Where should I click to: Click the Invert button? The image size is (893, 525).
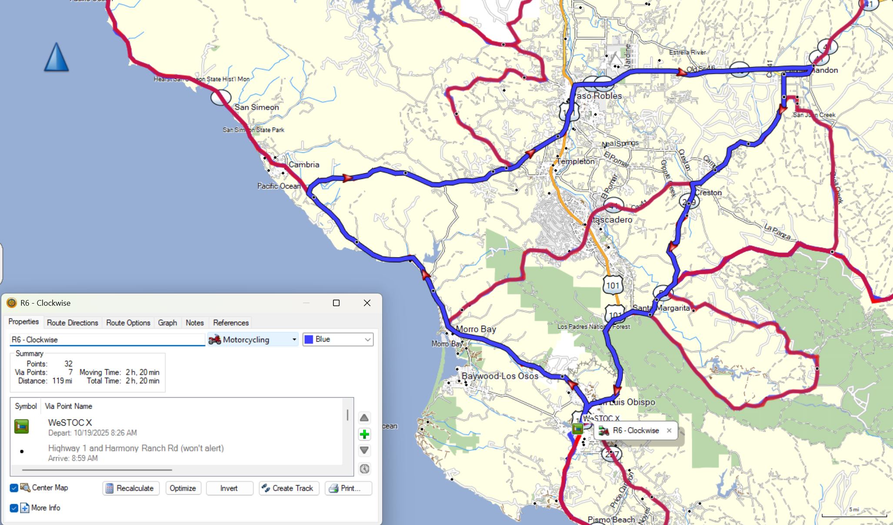point(229,488)
